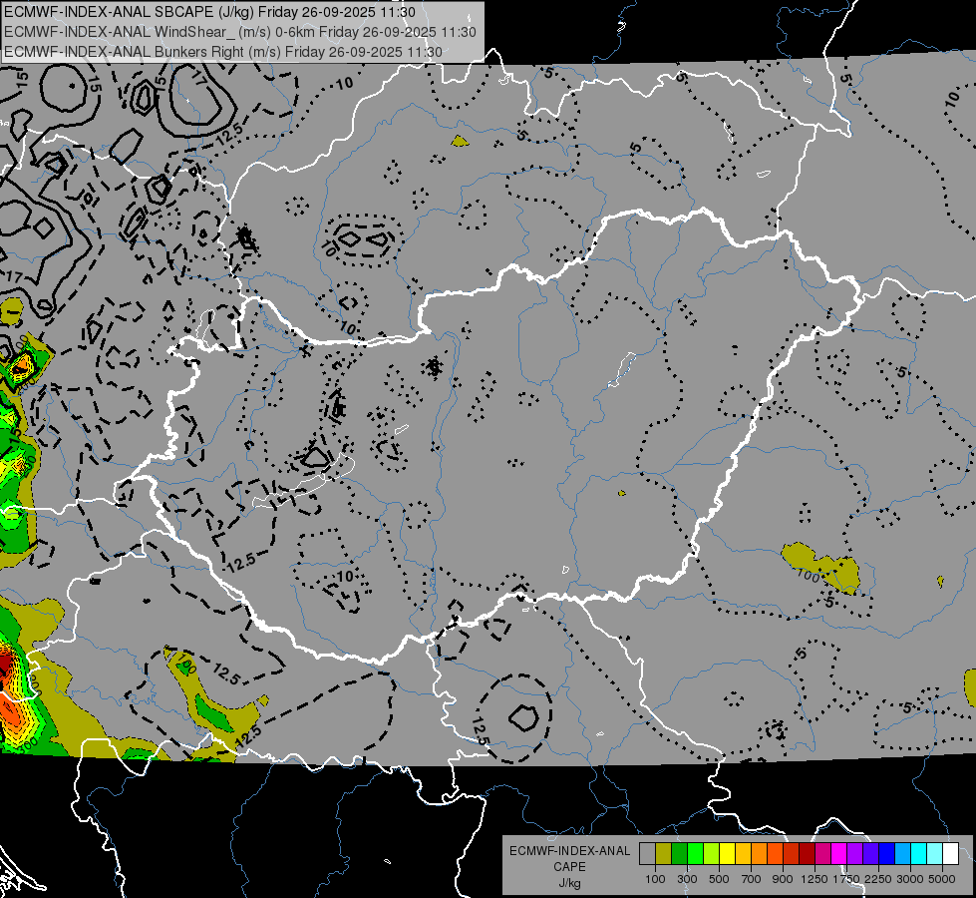This screenshot has width=976, height=898.
Task: Click the pure yellow legend swatch
Action: 727,854
